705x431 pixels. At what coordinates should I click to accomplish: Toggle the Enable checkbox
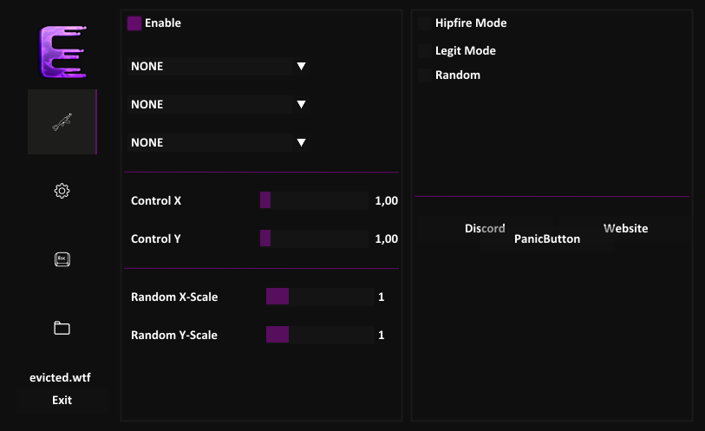coord(134,23)
